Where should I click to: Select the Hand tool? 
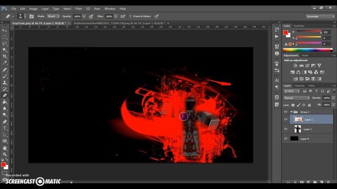[5, 148]
